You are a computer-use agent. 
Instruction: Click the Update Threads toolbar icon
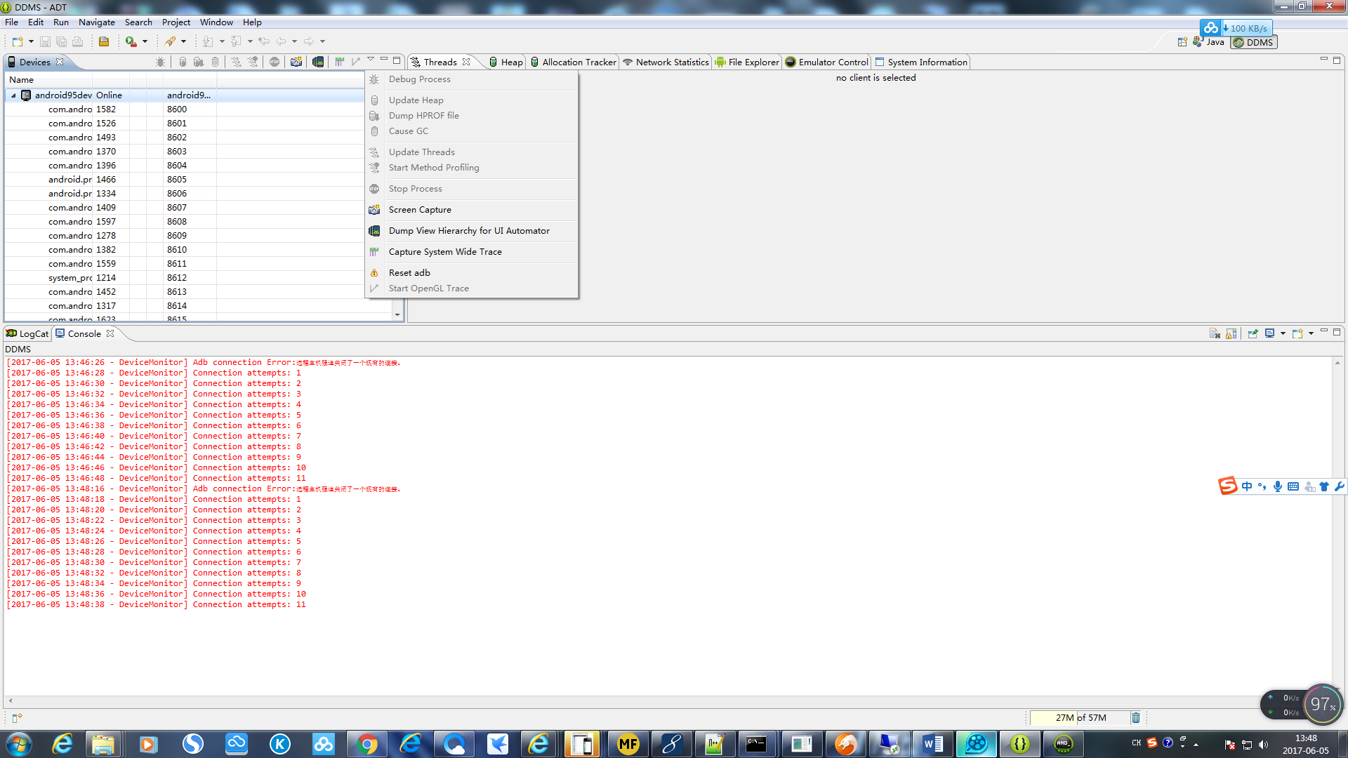click(x=237, y=62)
